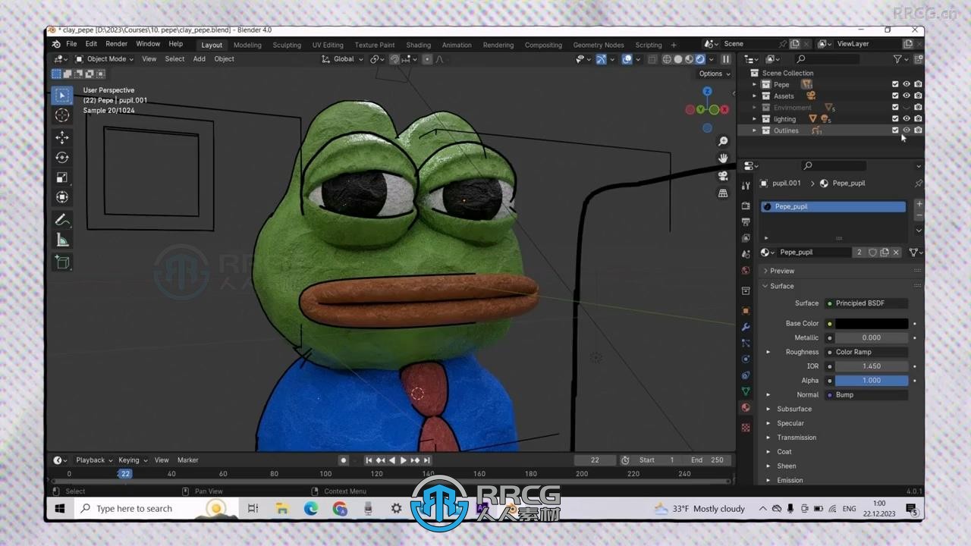Click the viewport pan hand icon
Viewport: 971px width, 546px height.
(723, 158)
